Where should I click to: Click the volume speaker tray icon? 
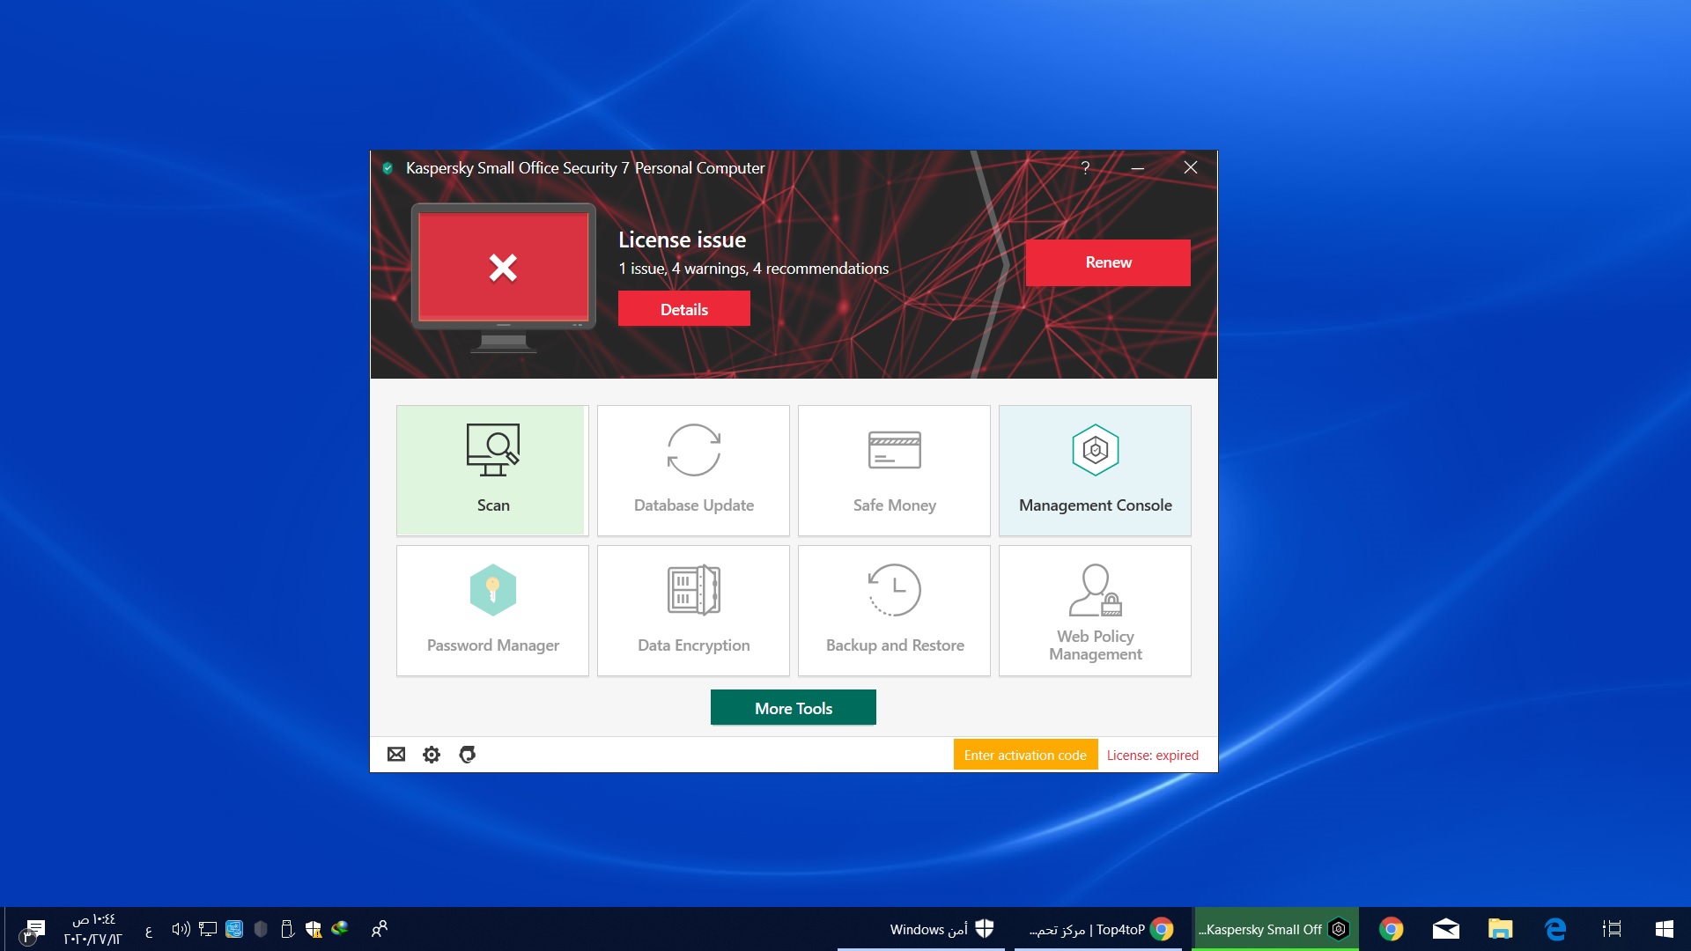(x=181, y=929)
